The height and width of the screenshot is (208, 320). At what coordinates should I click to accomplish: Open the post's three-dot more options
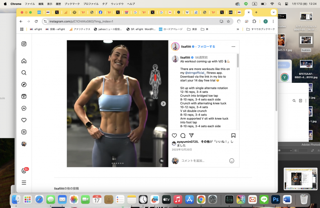pyautogui.click(x=233, y=46)
